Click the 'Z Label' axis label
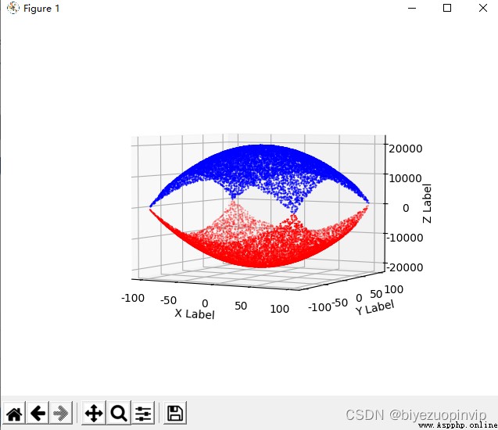Screen dimensions: 498x430 click(427, 203)
